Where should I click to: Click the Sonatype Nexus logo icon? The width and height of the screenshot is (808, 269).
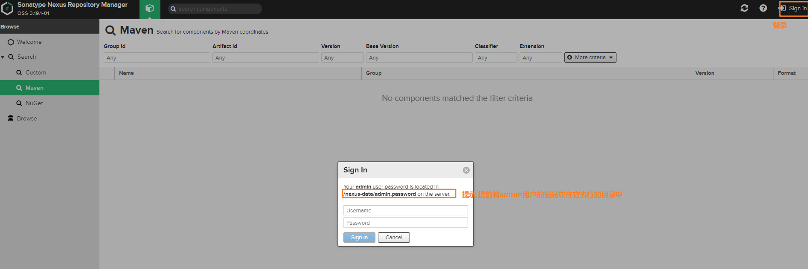point(7,9)
